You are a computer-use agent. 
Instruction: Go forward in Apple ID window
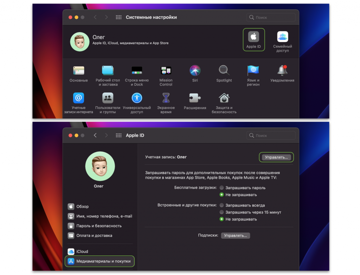click(106, 135)
